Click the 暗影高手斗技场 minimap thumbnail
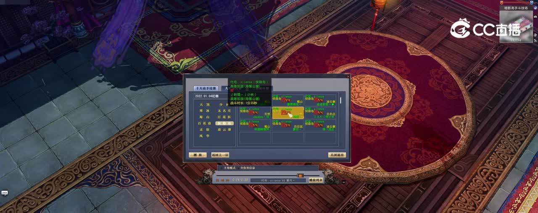 click(516, 26)
